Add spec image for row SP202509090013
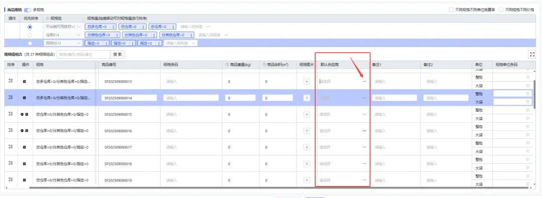This screenshot has width=542, height=198. (306, 82)
